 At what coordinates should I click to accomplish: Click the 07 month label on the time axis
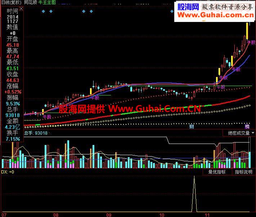point(4,215)
